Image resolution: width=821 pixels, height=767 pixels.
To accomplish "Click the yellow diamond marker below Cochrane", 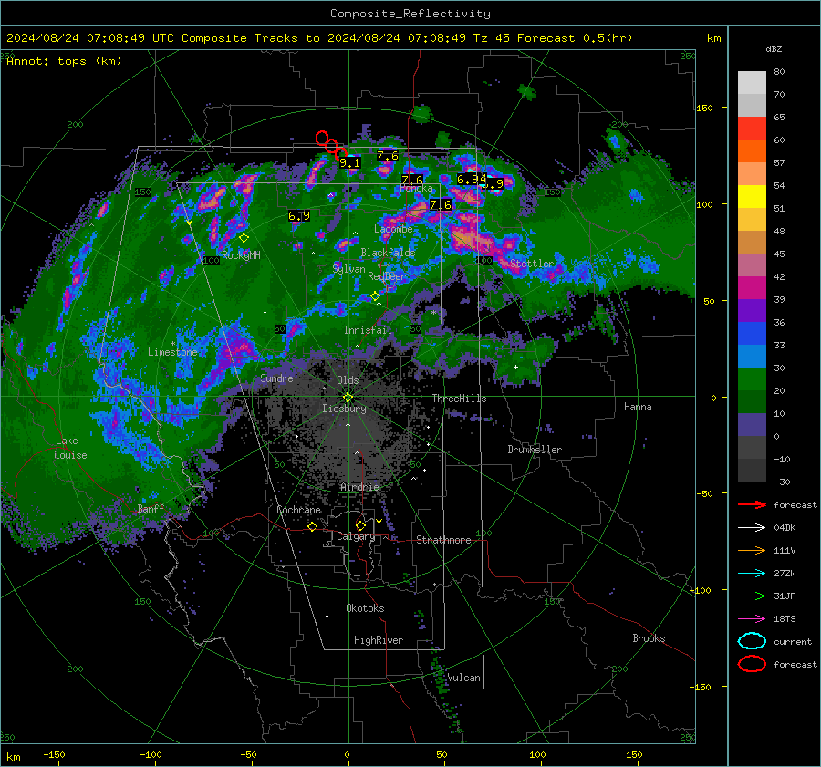I will pos(312,526).
